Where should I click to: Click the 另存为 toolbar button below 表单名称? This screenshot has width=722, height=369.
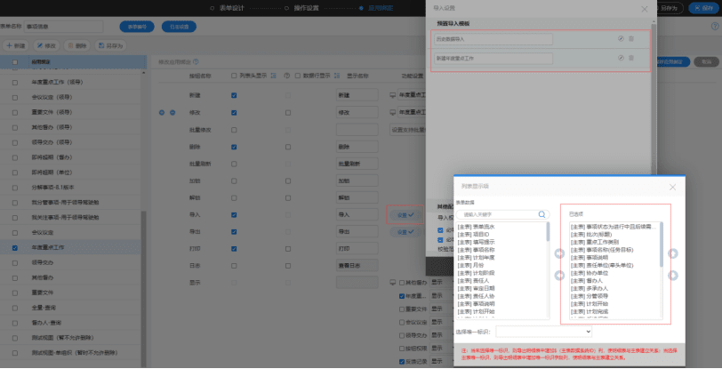111,45
